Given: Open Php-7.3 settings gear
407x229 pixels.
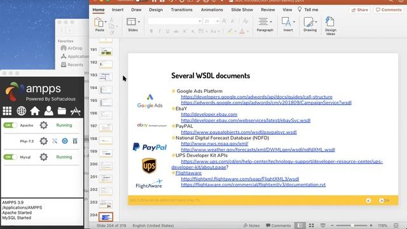Looking at the screenshot, I should point(44,141).
